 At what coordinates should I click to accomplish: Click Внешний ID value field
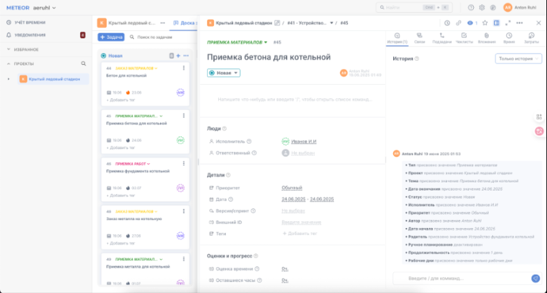point(302,222)
